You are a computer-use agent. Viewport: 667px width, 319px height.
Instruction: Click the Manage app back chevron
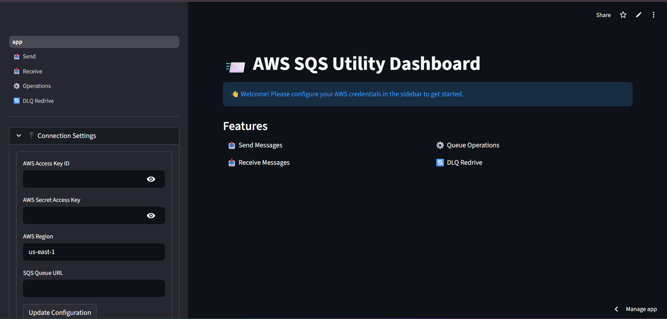[616, 309]
